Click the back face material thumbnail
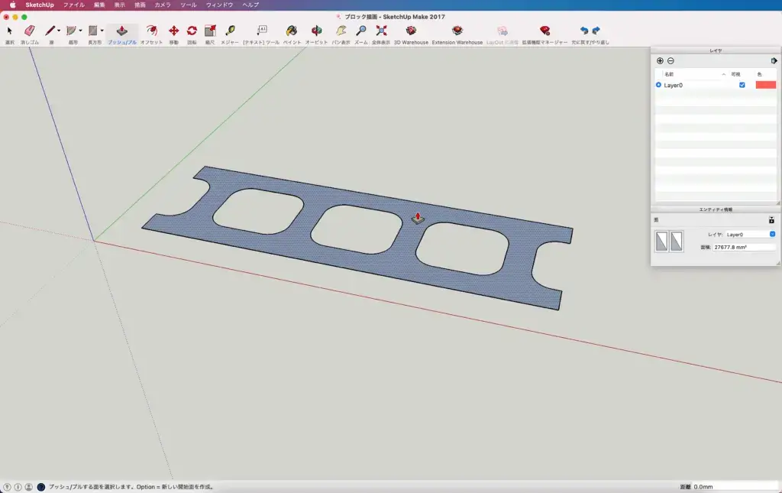 [677, 241]
